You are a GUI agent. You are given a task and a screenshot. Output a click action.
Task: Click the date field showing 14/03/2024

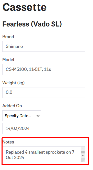point(44,129)
